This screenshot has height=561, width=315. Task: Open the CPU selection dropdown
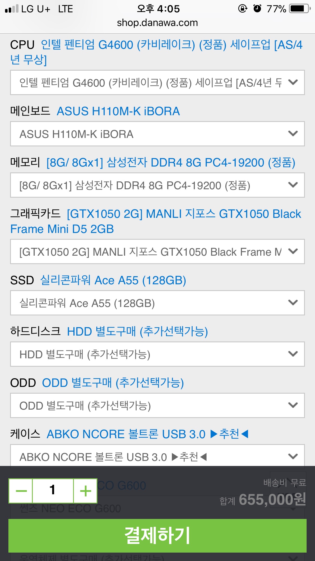(x=157, y=82)
